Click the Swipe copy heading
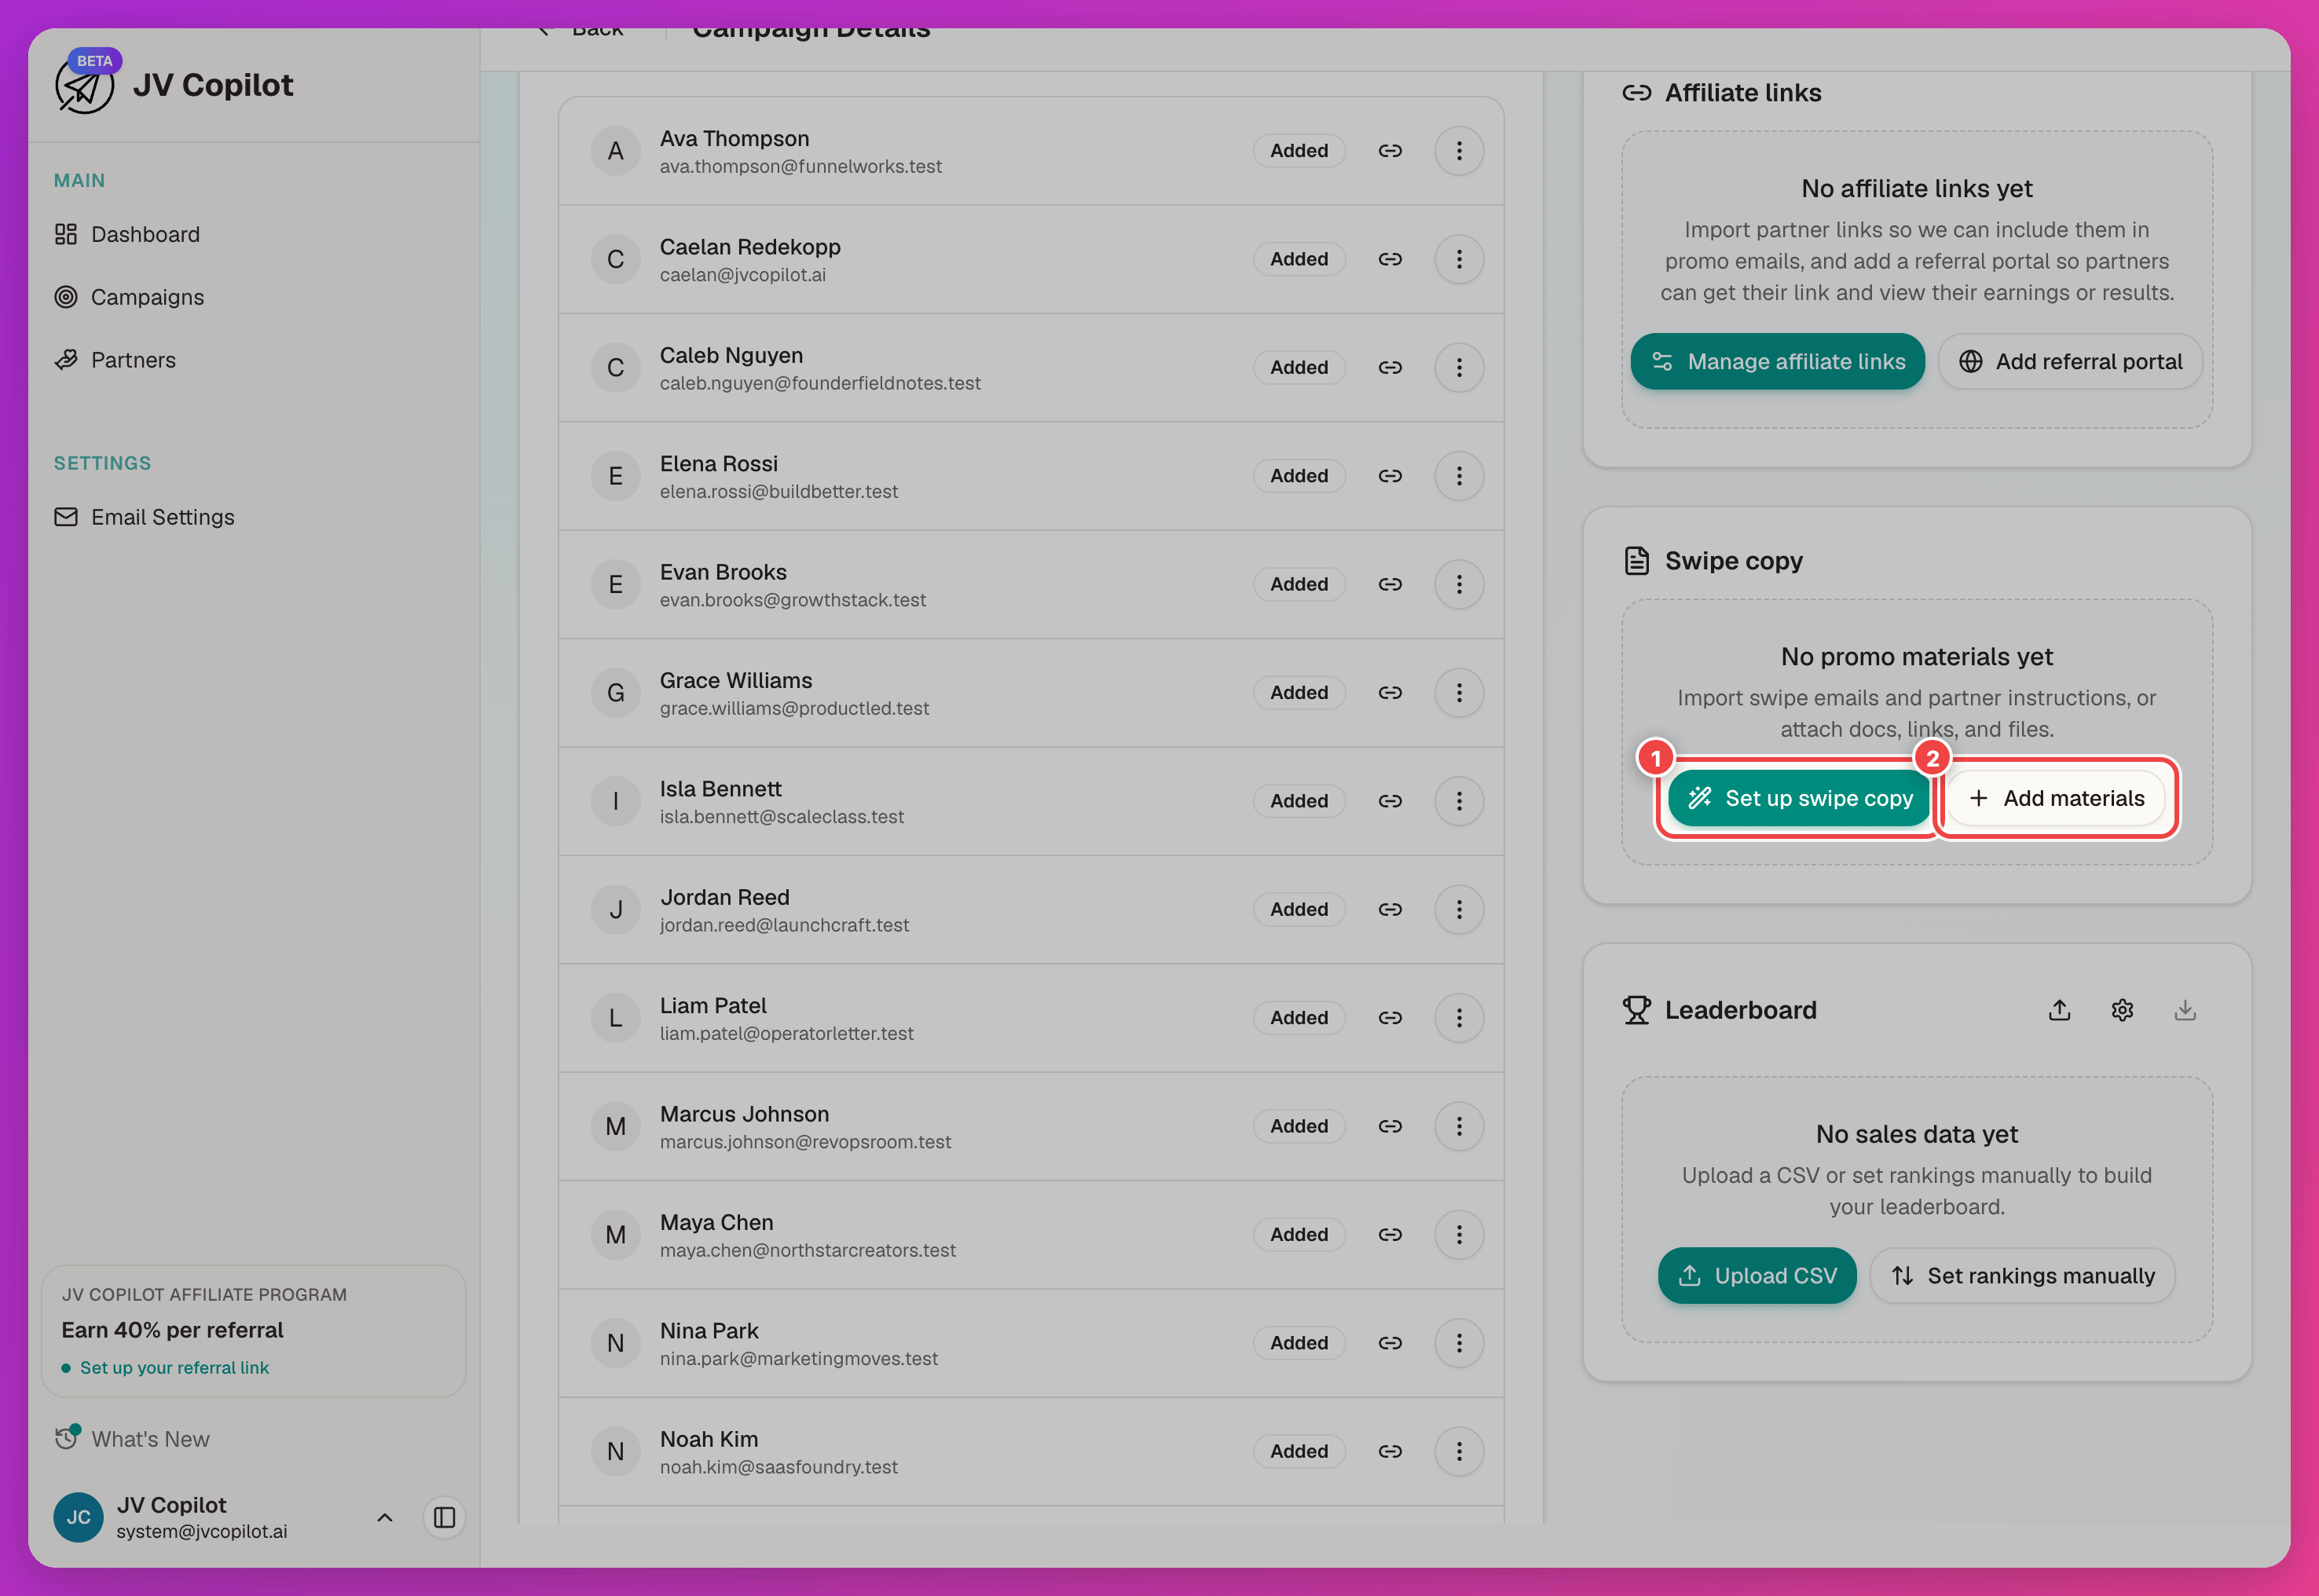 coord(1733,561)
